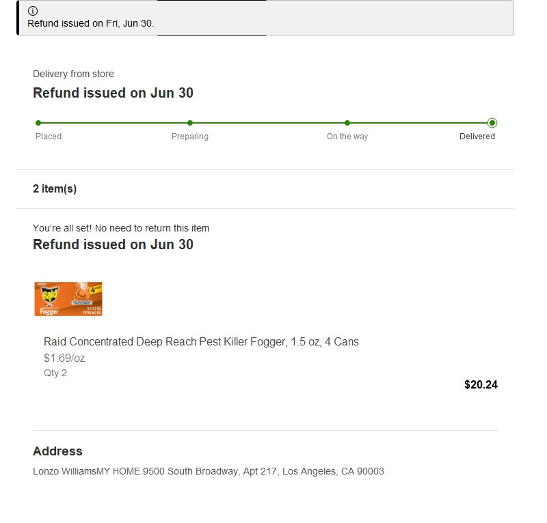Click the 2 item(s) section header
The image size is (547, 523).
[x=55, y=188]
